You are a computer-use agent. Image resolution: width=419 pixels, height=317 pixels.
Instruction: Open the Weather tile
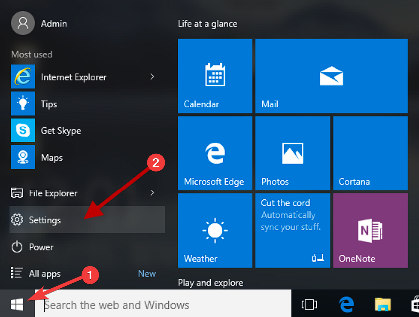[x=215, y=231]
